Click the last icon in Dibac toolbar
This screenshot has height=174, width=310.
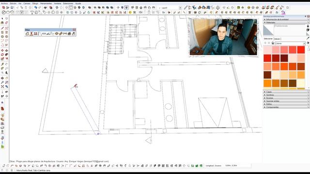[x=73, y=34]
